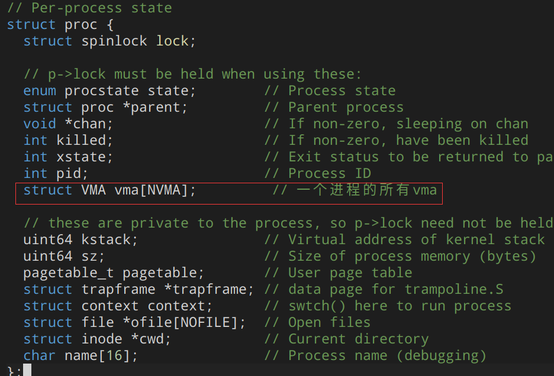Click the 'uint64 kstack;' field

pyautogui.click(x=80, y=240)
